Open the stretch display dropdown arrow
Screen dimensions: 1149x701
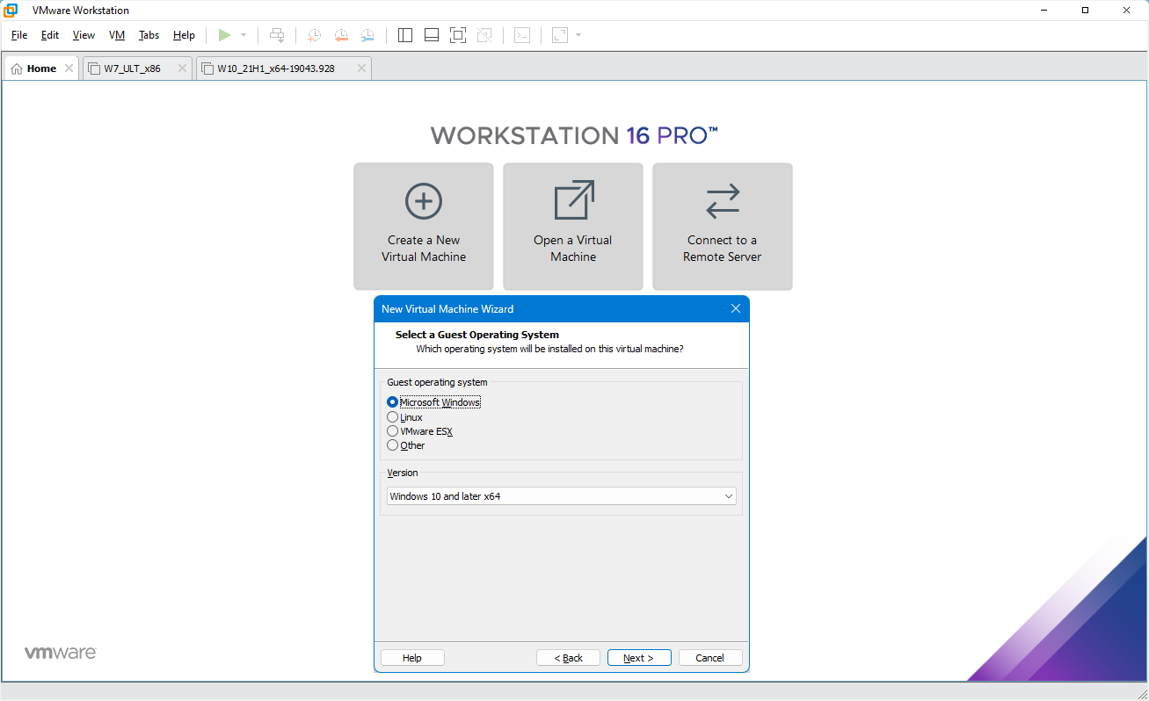click(578, 35)
